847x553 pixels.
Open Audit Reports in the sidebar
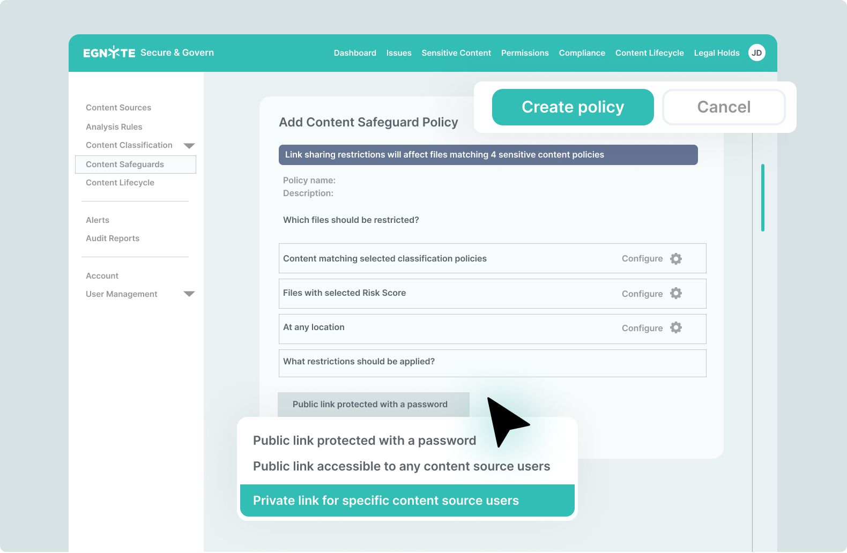pyautogui.click(x=113, y=238)
